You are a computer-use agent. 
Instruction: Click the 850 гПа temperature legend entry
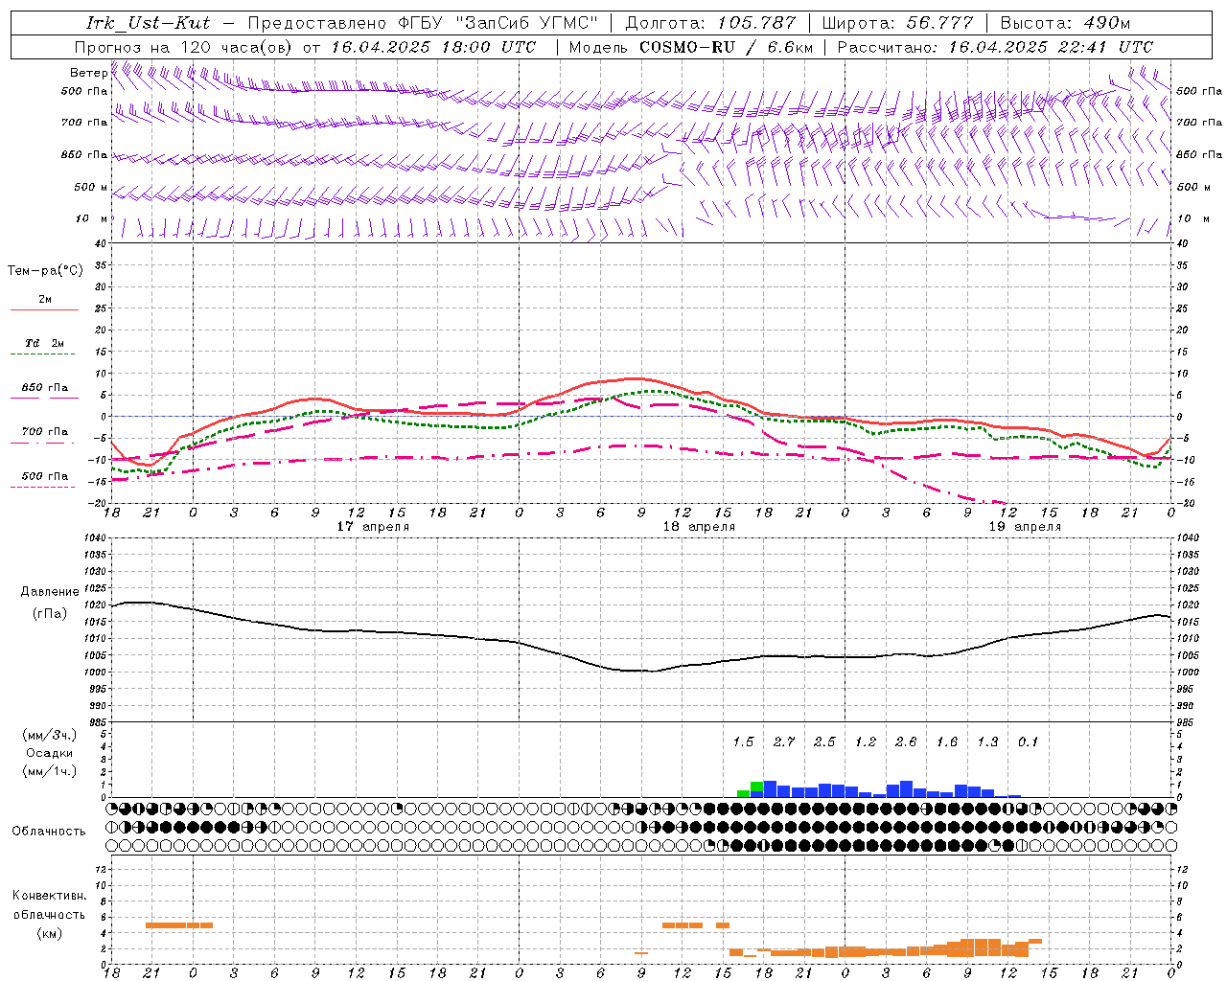(44, 388)
